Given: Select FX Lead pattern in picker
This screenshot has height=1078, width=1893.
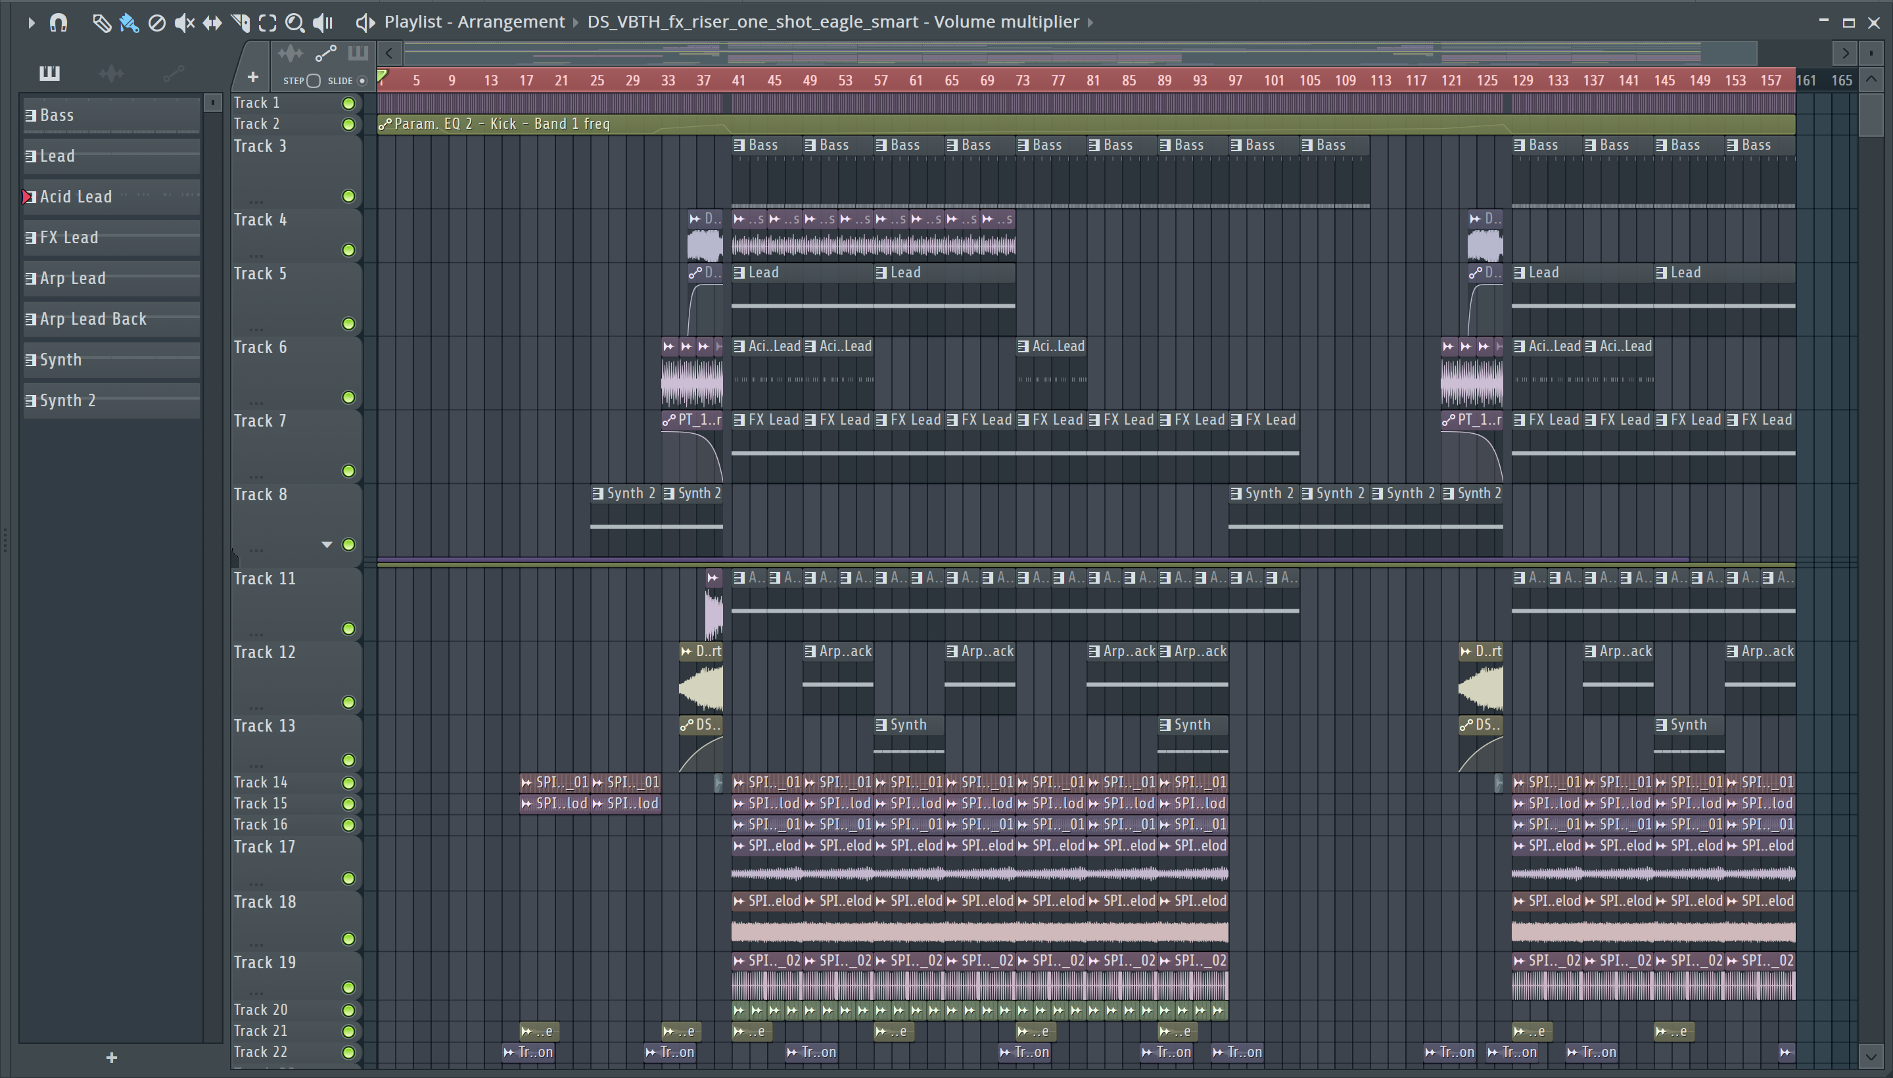Looking at the screenshot, I should pos(112,238).
